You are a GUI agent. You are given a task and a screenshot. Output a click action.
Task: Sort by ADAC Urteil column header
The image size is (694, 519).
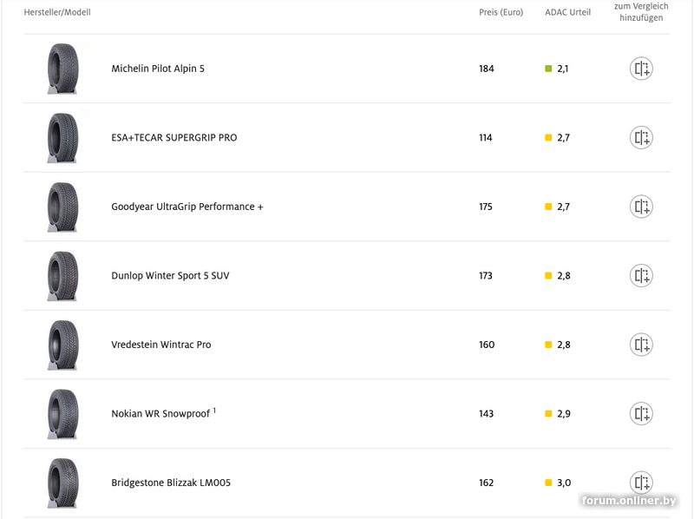coord(567,12)
